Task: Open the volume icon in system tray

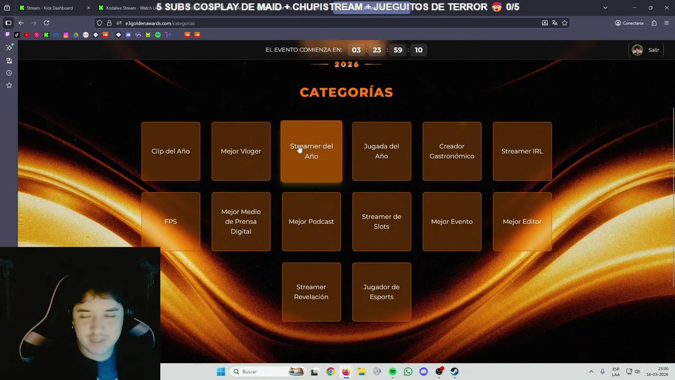Action: pos(637,372)
